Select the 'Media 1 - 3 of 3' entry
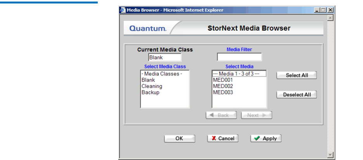 [x=239, y=74]
